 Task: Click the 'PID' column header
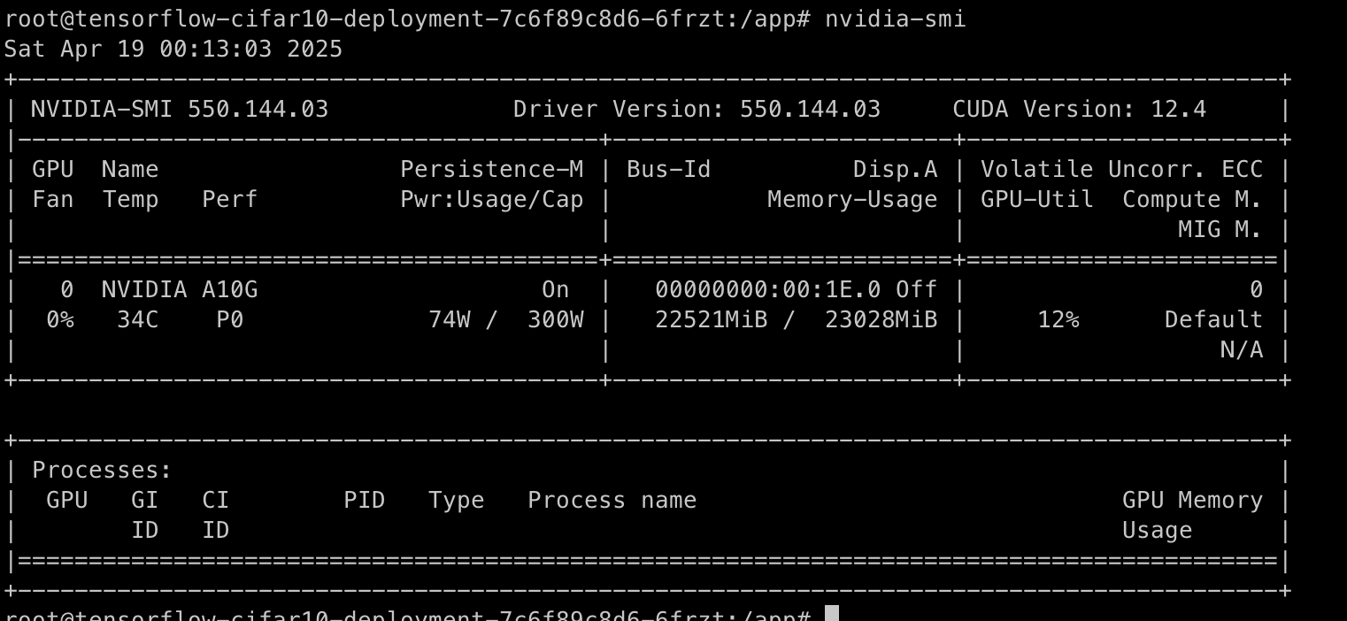click(x=365, y=500)
